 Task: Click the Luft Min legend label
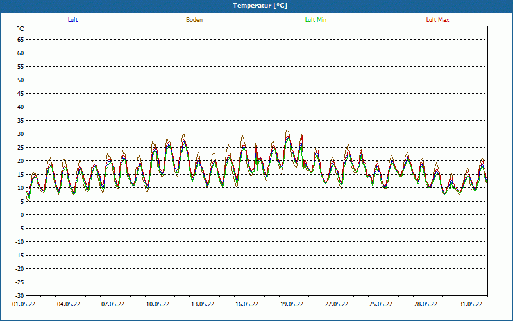coord(315,20)
